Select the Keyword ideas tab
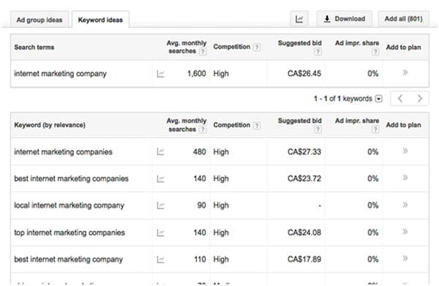Image resolution: width=439 pixels, height=286 pixels. click(100, 20)
